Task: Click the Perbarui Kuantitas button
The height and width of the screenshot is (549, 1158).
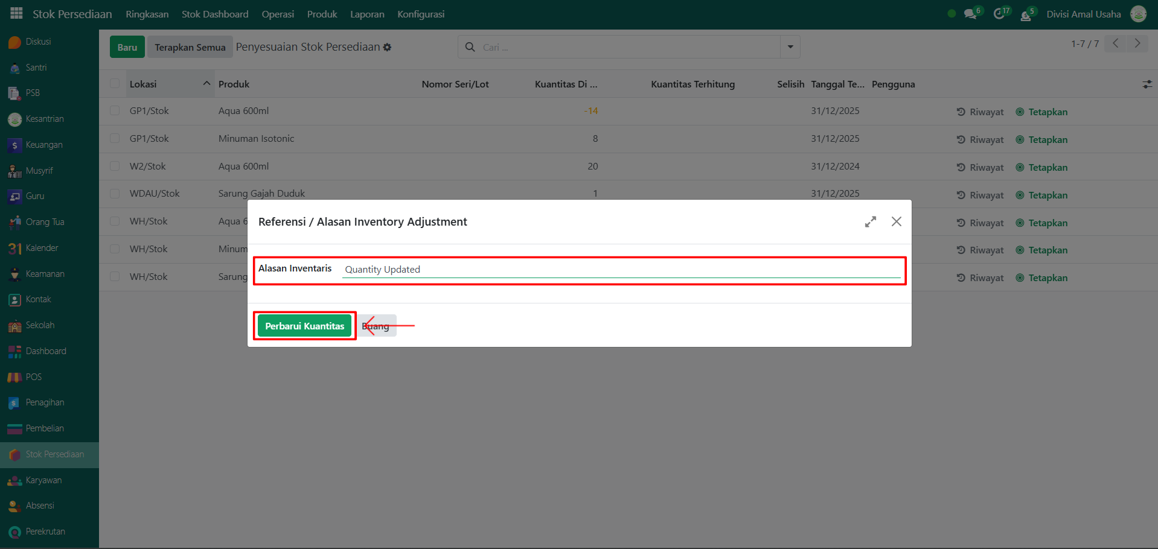Action: [x=304, y=326]
